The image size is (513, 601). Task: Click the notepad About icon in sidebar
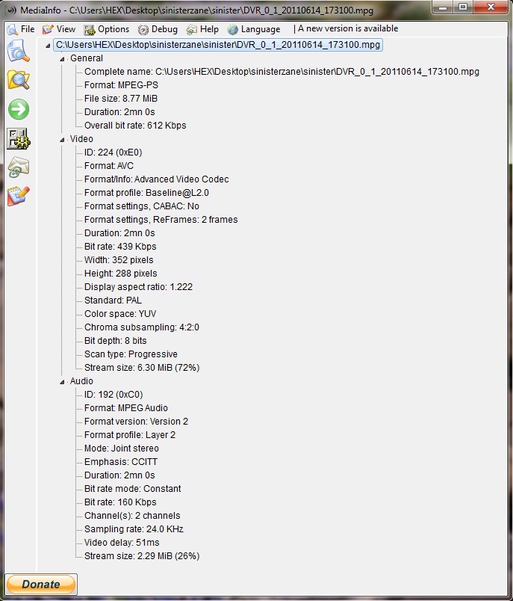[x=19, y=196]
